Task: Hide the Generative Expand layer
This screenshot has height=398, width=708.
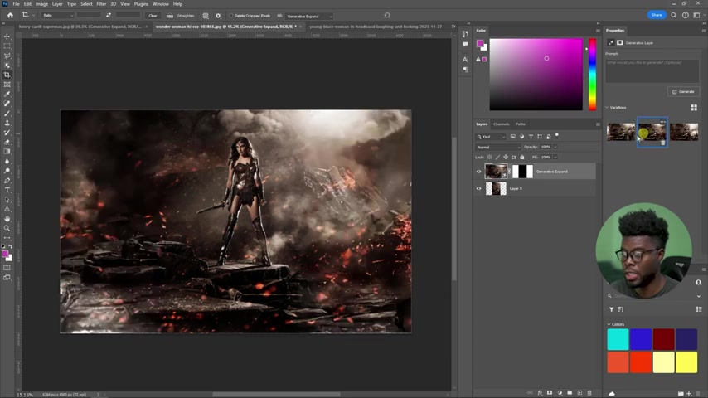Action: pos(478,172)
